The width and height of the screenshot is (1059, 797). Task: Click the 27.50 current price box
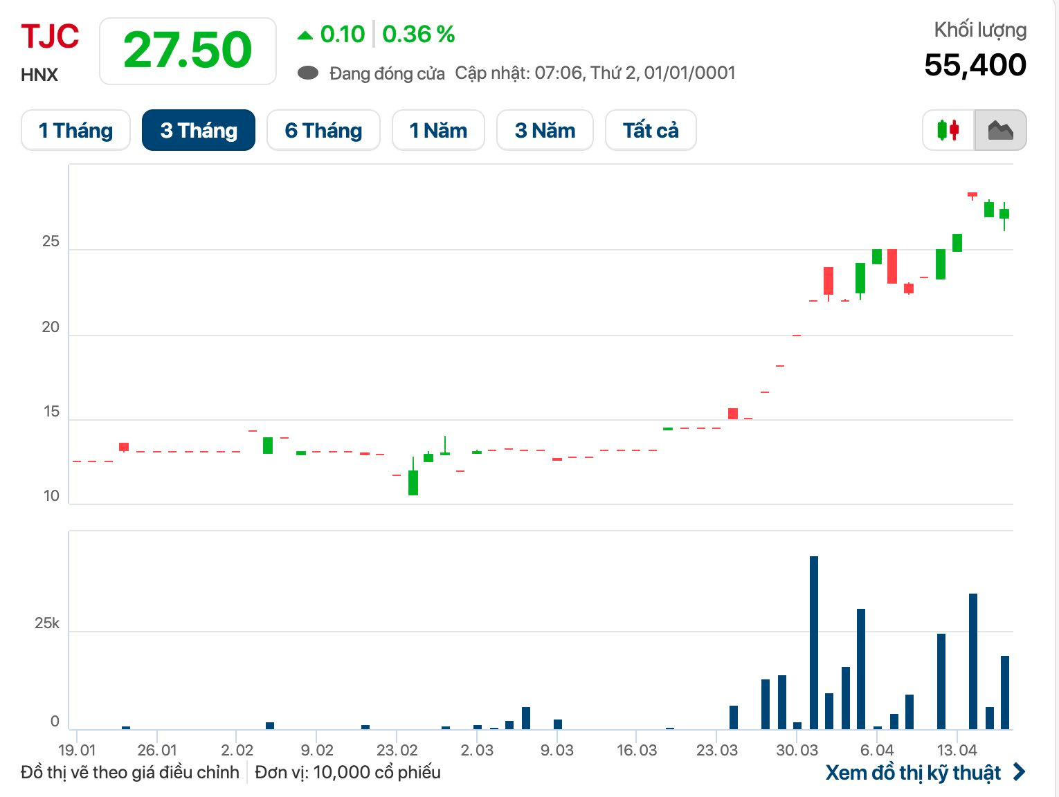point(188,51)
